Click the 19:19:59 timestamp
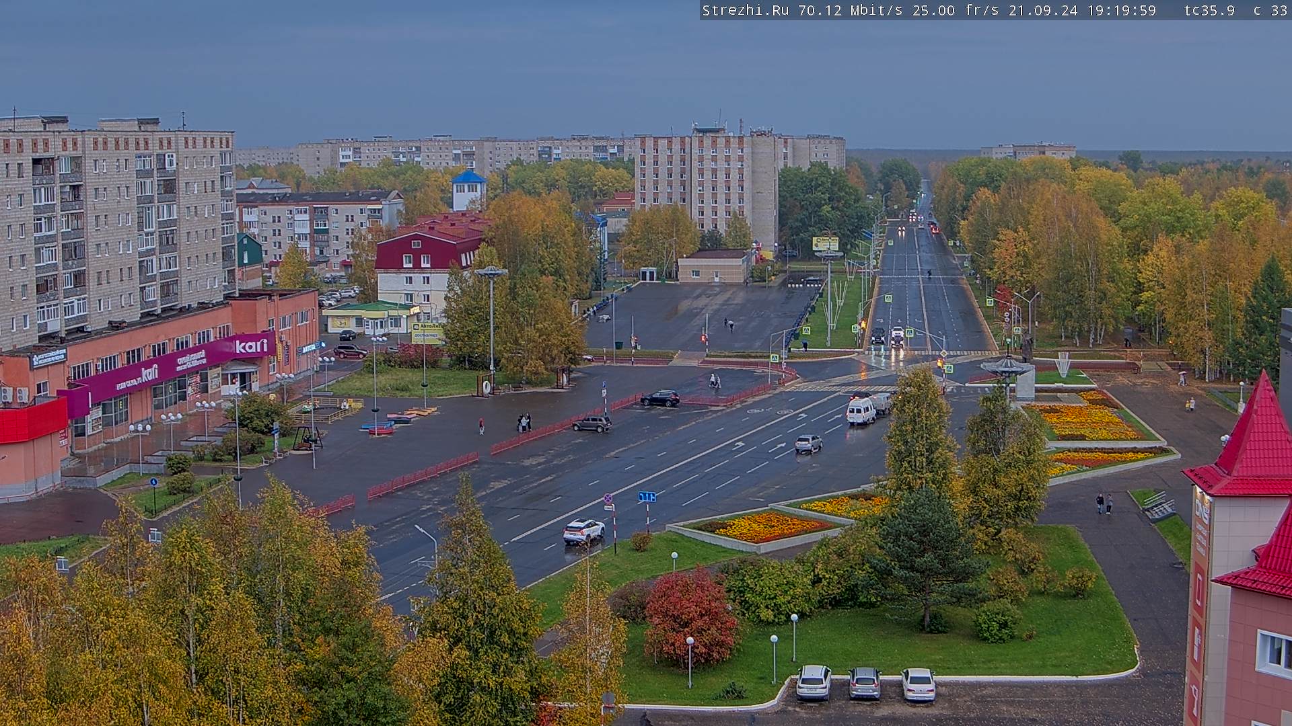 (1122, 10)
